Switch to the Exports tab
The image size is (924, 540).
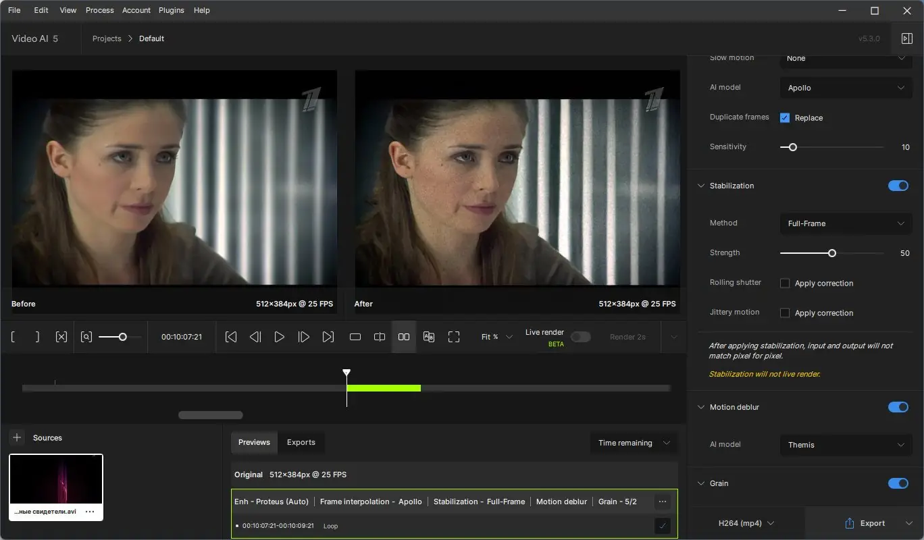(301, 442)
